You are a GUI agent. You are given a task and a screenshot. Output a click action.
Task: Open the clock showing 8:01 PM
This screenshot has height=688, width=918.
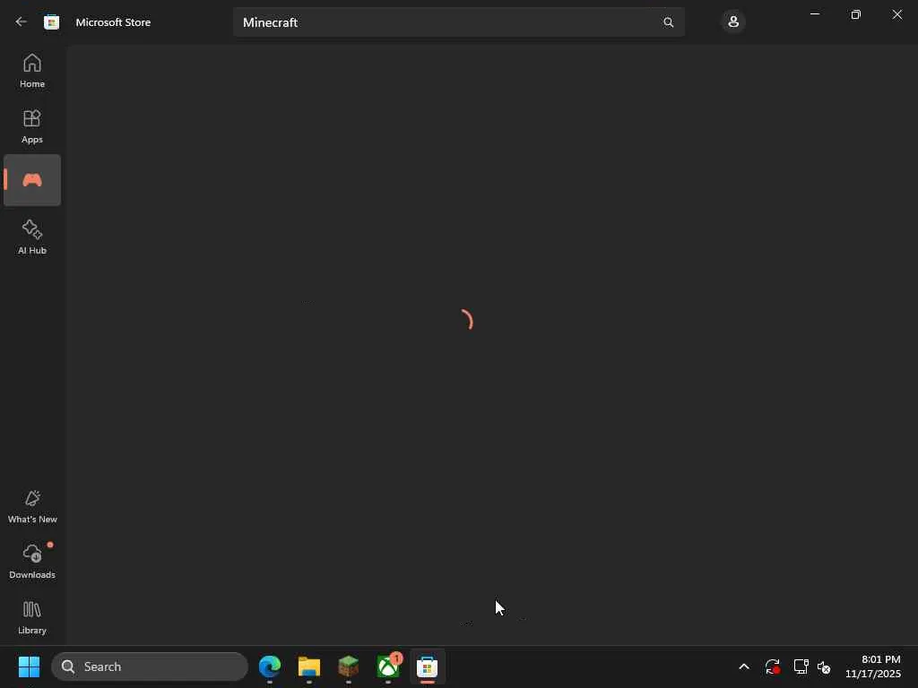click(873, 666)
